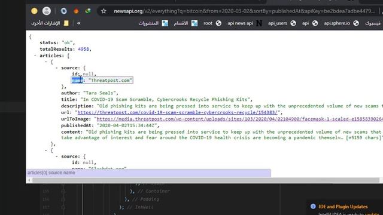Image resolution: width=383 pixels, height=215 pixels.
Task: Click the IDE and Plugin Updates notification title
Action: [343, 207]
